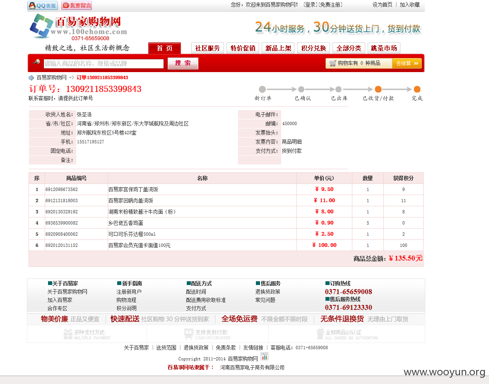Click the 免费注册 register link

330,5
